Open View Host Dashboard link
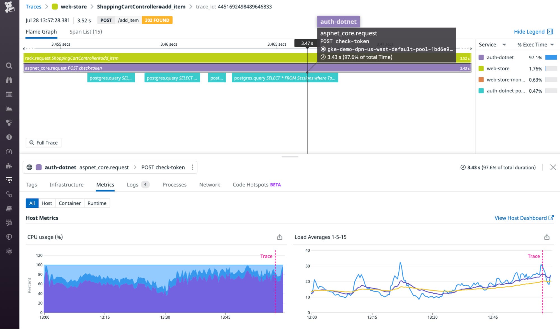Screen dimensions: 560x329 [x=521, y=218]
